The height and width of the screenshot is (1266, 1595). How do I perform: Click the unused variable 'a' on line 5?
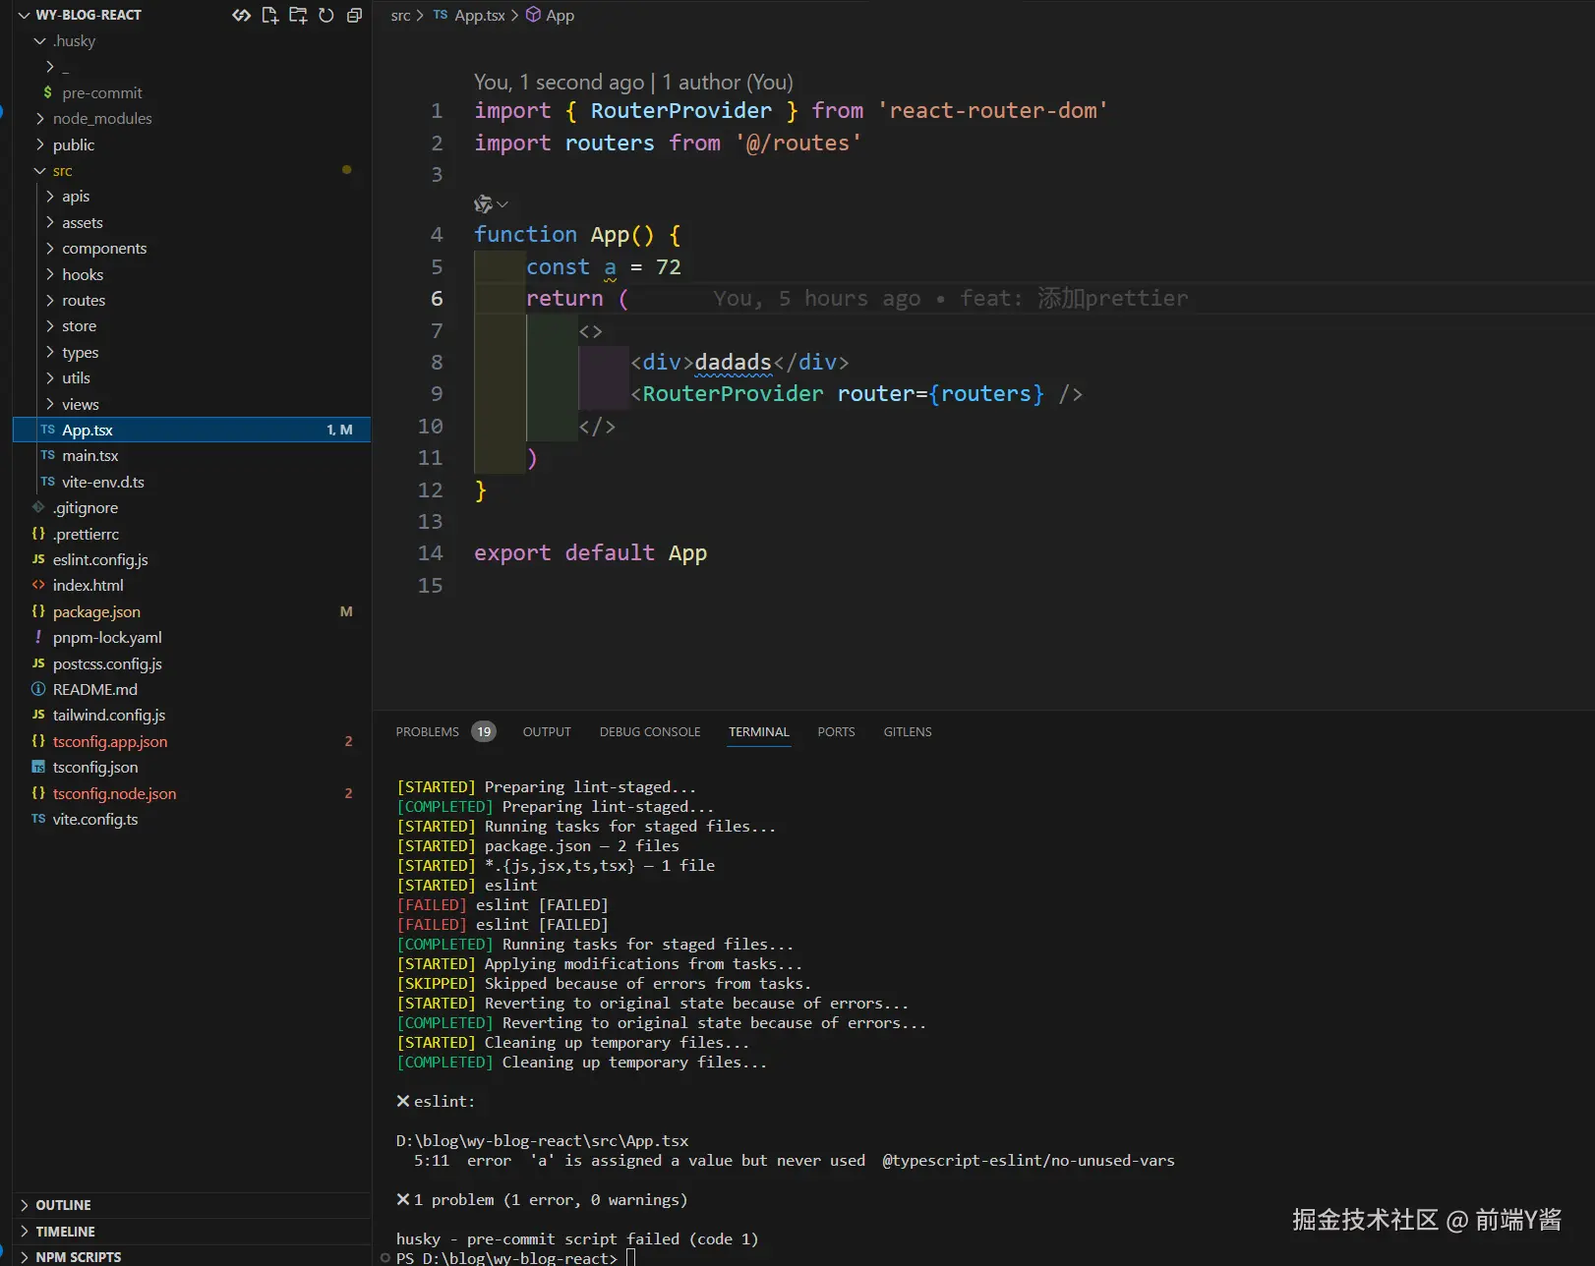point(610,267)
